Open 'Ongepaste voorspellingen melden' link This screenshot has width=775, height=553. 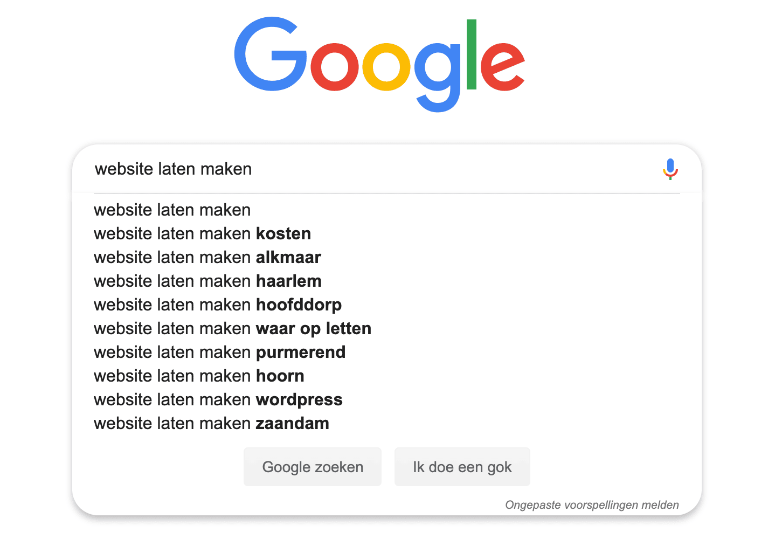[592, 505]
